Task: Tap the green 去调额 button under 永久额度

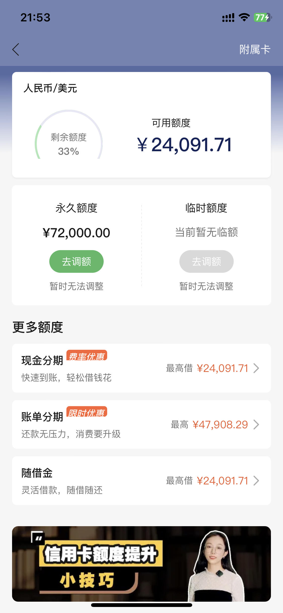Action: pos(76,261)
